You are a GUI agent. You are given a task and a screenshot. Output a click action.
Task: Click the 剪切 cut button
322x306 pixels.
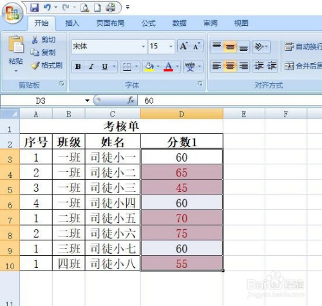point(44,39)
